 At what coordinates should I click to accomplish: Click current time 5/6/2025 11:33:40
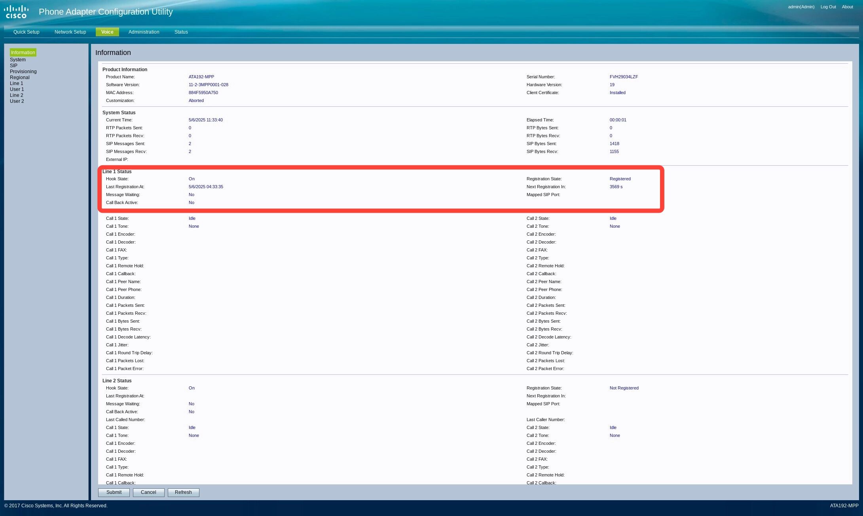point(206,120)
